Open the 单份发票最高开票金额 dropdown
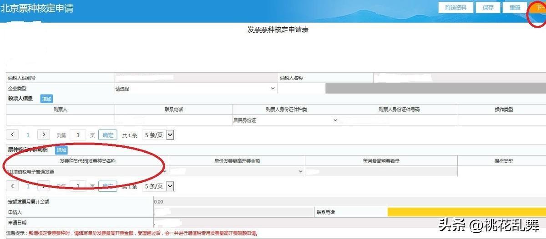 [x=237, y=171]
